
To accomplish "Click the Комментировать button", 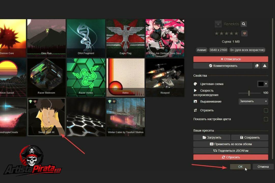I will (223, 66).
